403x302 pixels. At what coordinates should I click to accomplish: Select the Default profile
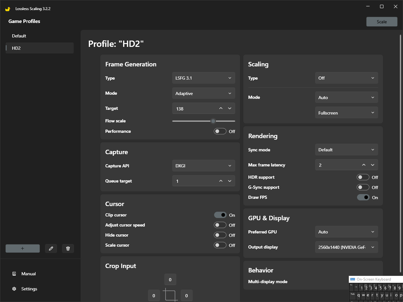[40, 36]
